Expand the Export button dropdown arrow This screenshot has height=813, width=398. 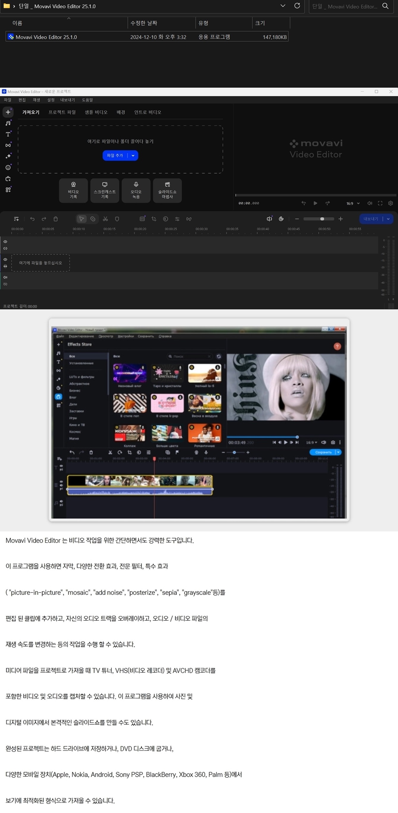click(388, 219)
